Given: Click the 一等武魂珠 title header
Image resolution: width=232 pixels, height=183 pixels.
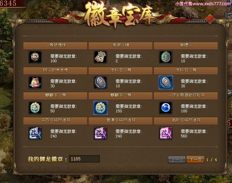Looking at the screenshot, I should [x=55, y=46].
